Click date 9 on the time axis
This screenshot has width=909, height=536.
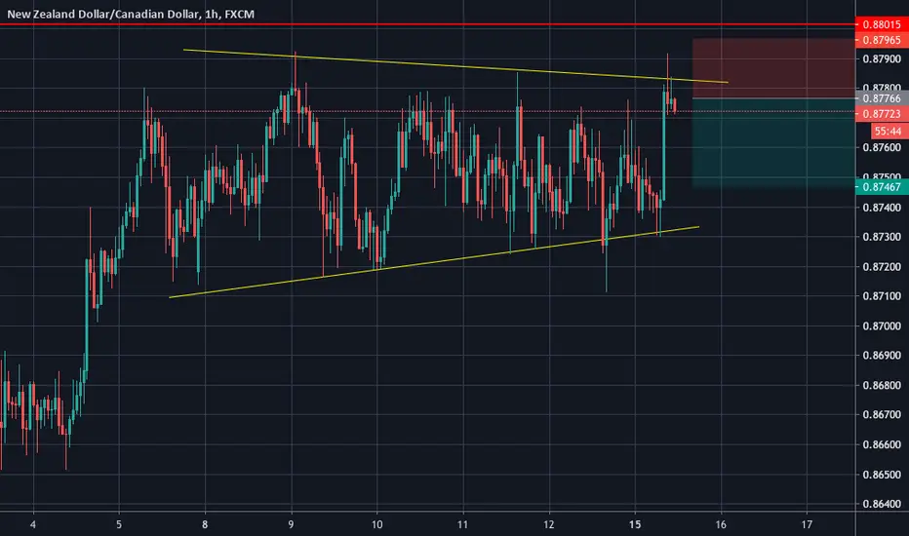[291, 524]
